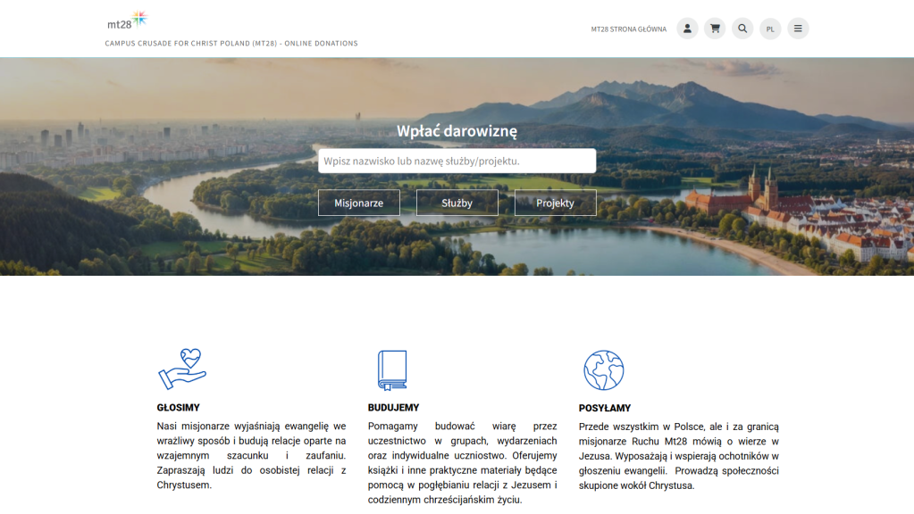Select the POSYŁAMY heading
The width and height of the screenshot is (914, 514).
[x=605, y=408]
